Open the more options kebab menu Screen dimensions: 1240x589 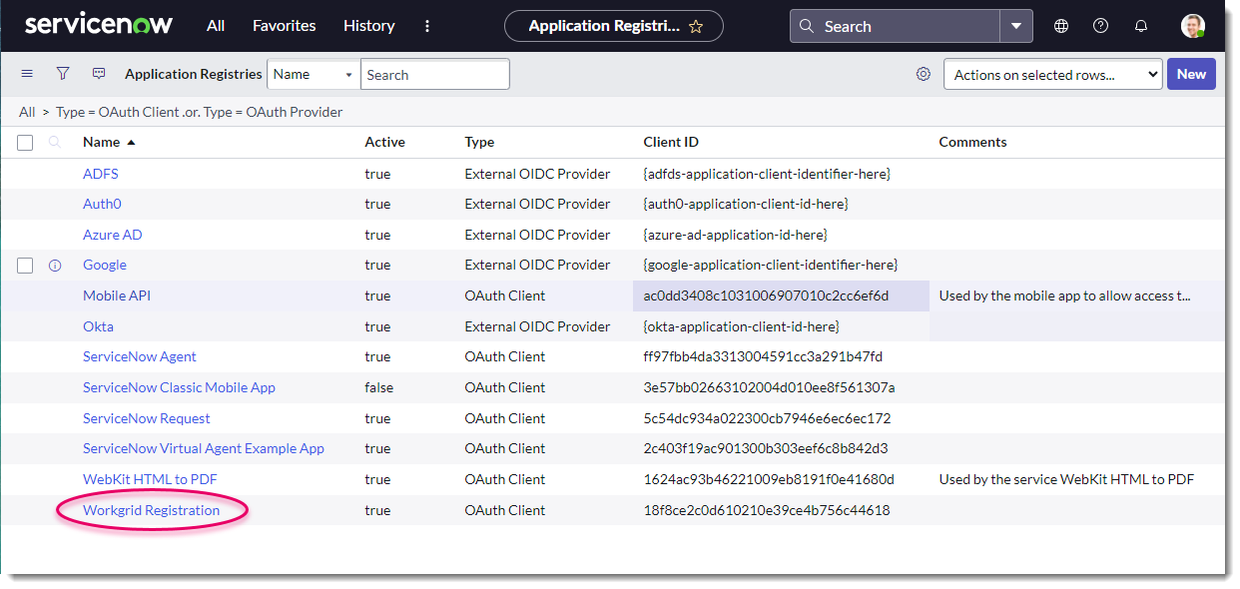427,26
